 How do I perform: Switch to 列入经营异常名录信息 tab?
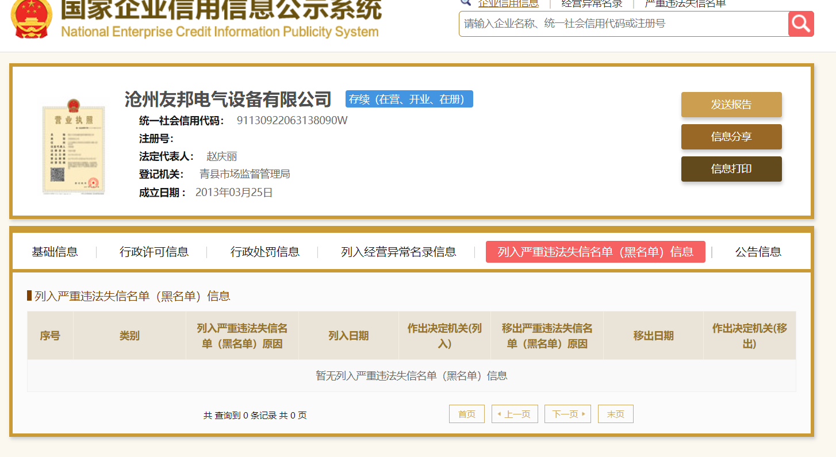[398, 252]
